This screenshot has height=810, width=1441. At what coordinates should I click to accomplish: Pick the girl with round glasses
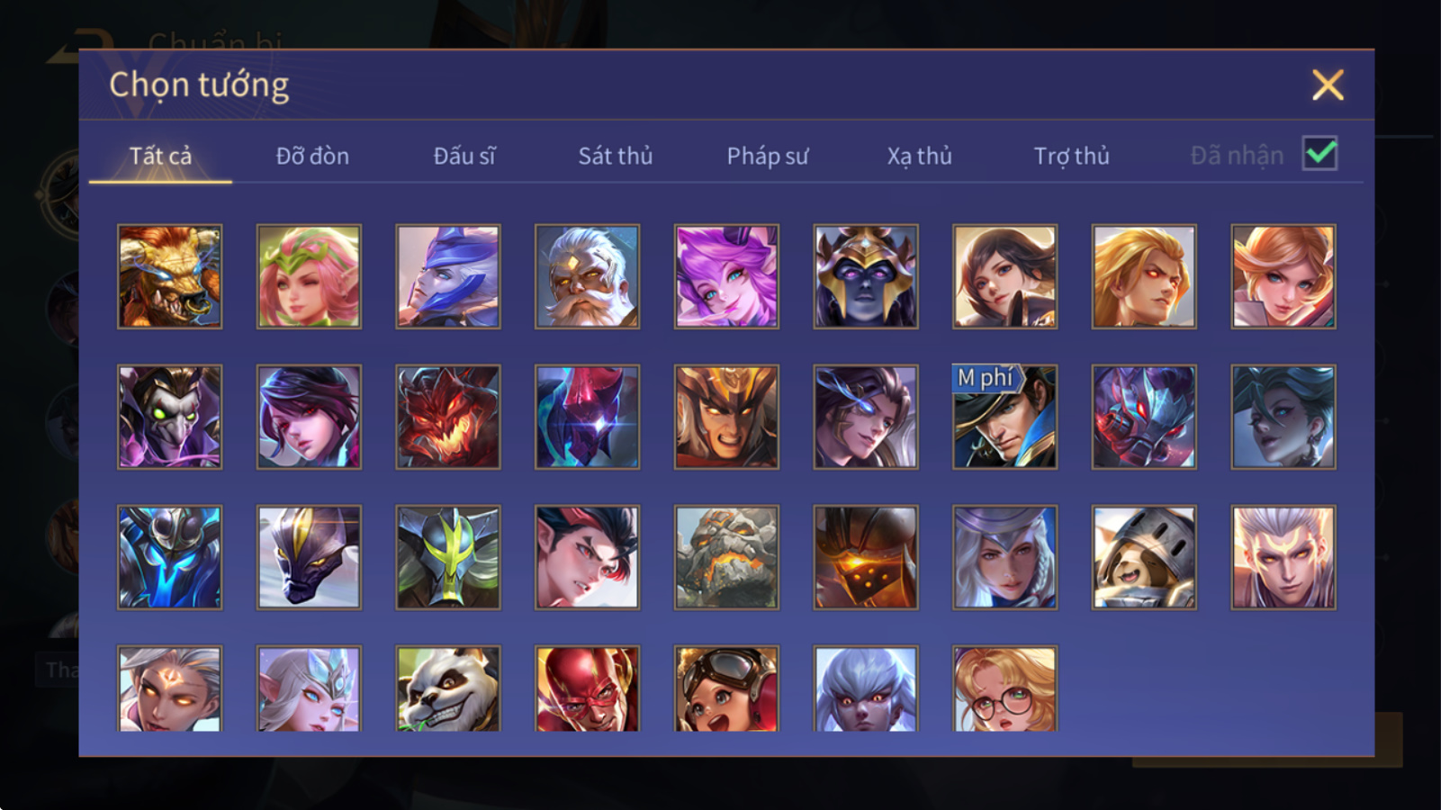1004,688
